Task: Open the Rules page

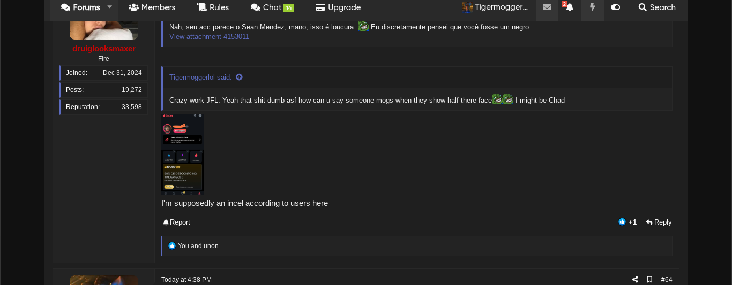Action: click(x=213, y=7)
